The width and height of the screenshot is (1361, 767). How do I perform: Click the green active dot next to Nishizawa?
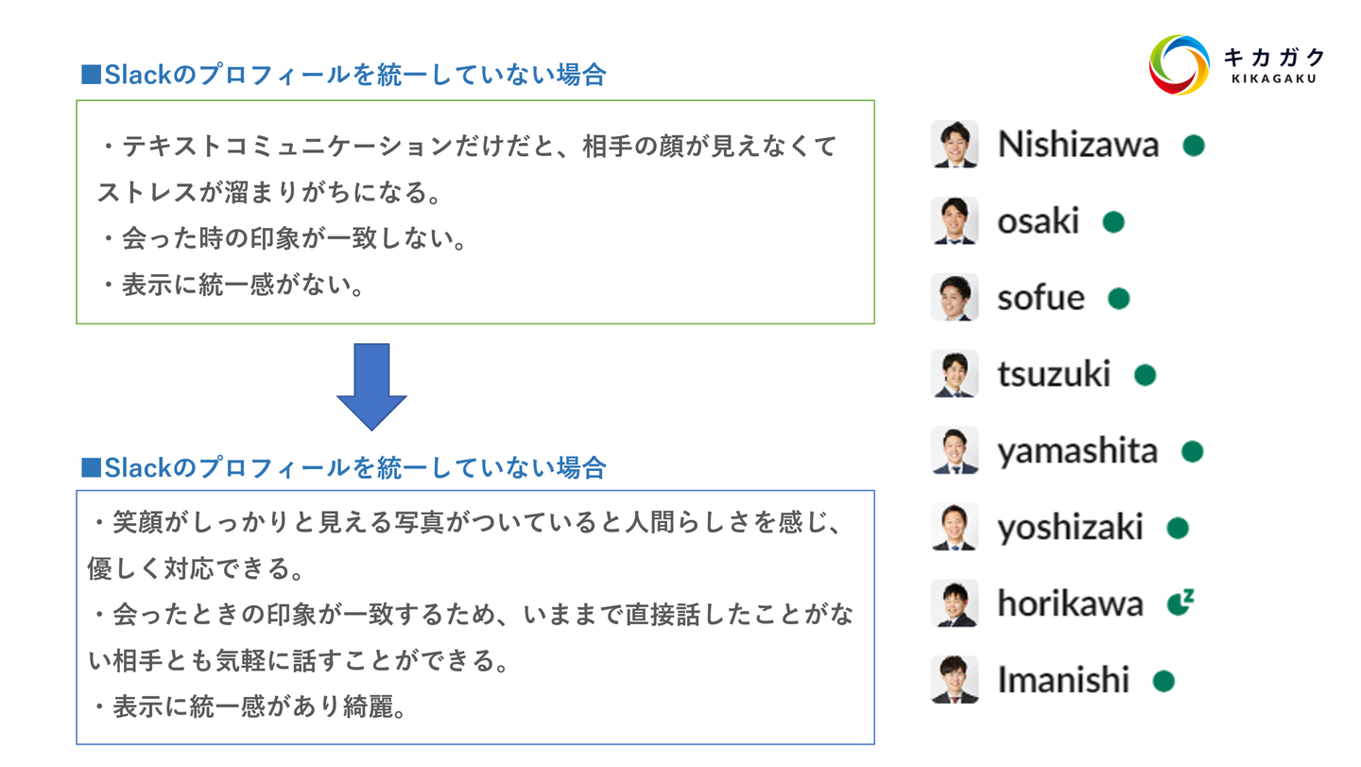pyautogui.click(x=1194, y=146)
